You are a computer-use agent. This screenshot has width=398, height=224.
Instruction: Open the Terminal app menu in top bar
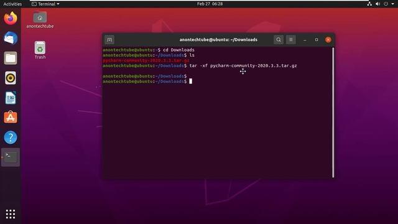coord(45,4)
